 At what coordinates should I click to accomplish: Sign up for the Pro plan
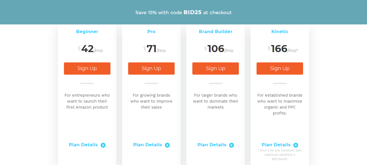click(151, 68)
